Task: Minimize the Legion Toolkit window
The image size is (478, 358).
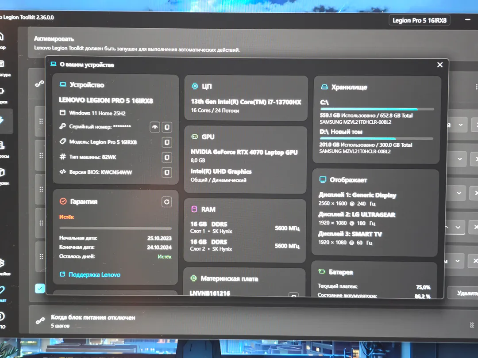Action: point(468,19)
